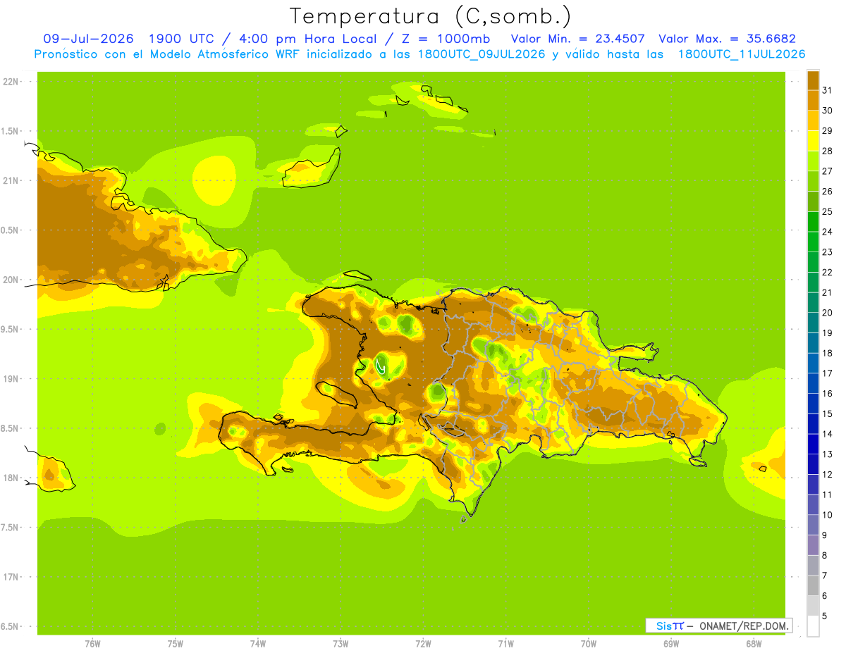Click the colorbar label '28'

tap(827, 151)
